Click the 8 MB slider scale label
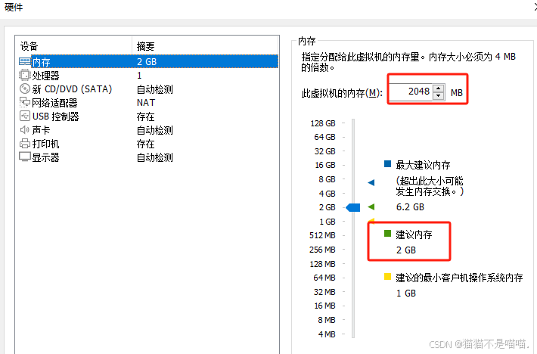The height and width of the screenshot is (354, 537). point(327,320)
